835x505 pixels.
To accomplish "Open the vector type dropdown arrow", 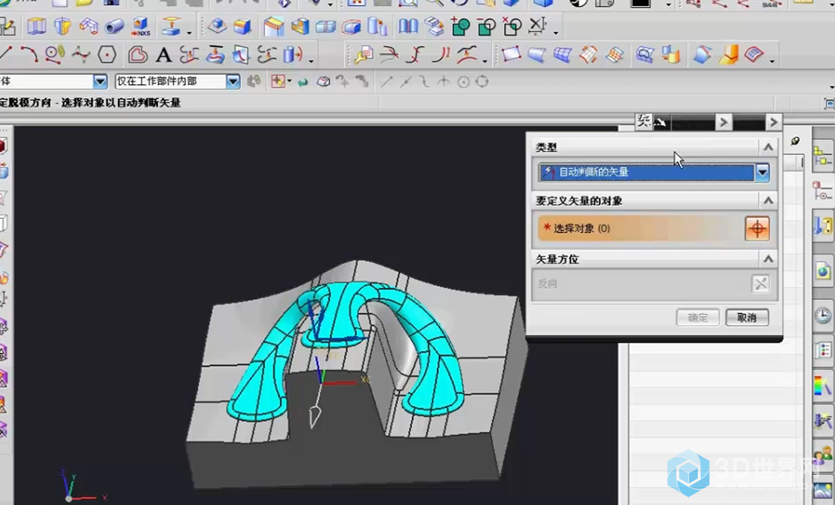I will pos(762,172).
